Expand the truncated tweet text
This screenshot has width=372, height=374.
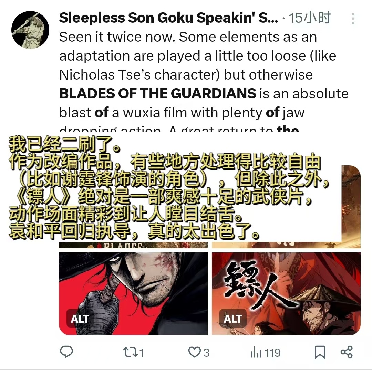coord(179,129)
